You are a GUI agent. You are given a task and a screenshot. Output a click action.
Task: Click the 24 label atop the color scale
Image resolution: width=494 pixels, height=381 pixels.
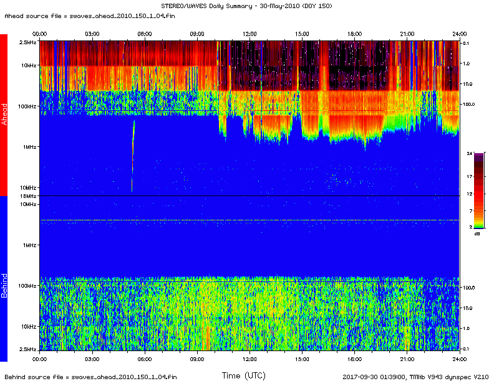[477, 151]
